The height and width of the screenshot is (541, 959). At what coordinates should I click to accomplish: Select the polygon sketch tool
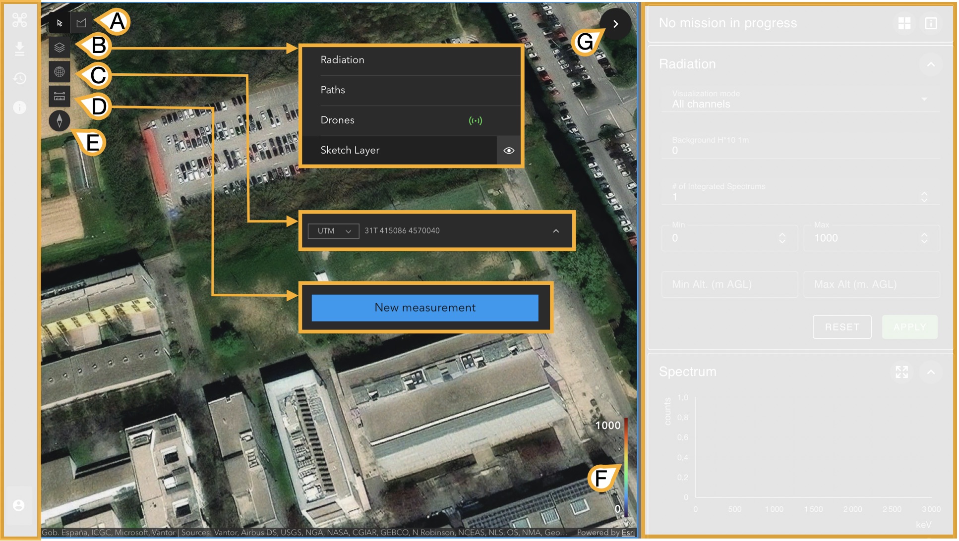pyautogui.click(x=81, y=23)
